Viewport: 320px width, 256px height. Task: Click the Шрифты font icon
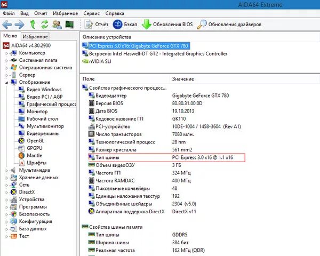point(21,163)
